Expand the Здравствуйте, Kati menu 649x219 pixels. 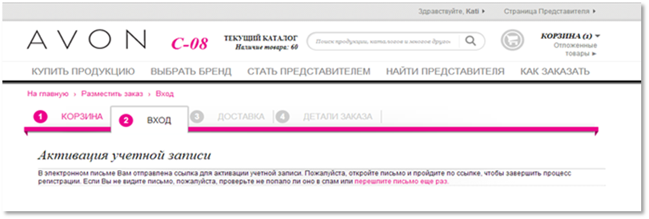452,11
